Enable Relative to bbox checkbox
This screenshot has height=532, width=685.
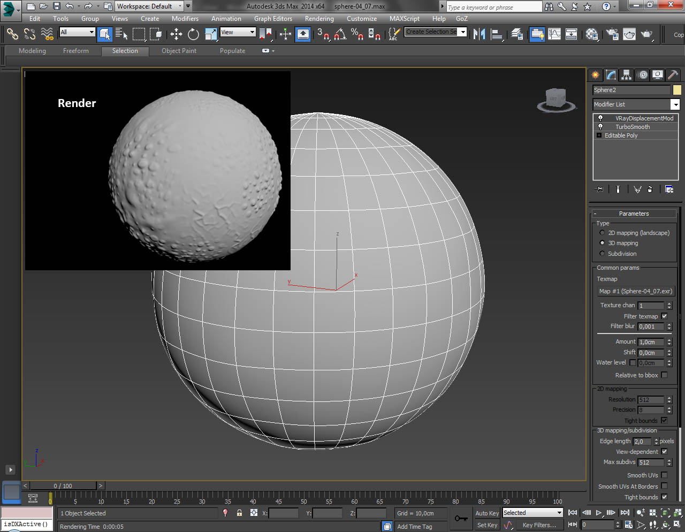pyautogui.click(x=664, y=375)
